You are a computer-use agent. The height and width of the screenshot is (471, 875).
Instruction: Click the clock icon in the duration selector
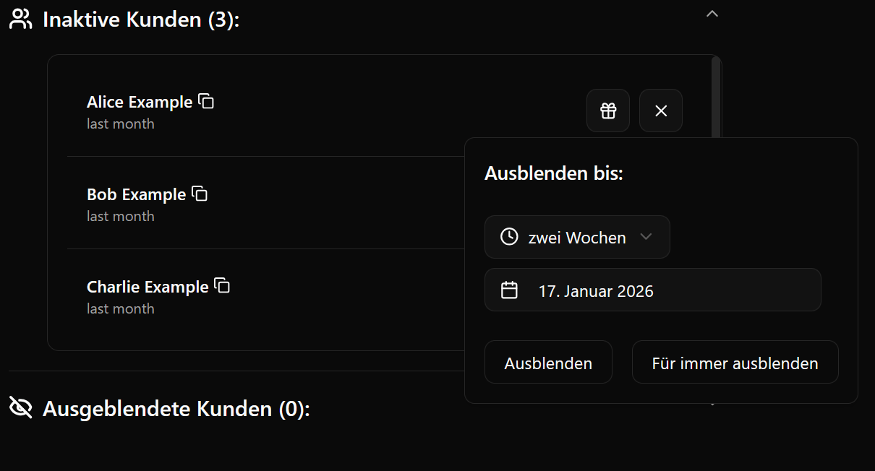[x=509, y=237]
